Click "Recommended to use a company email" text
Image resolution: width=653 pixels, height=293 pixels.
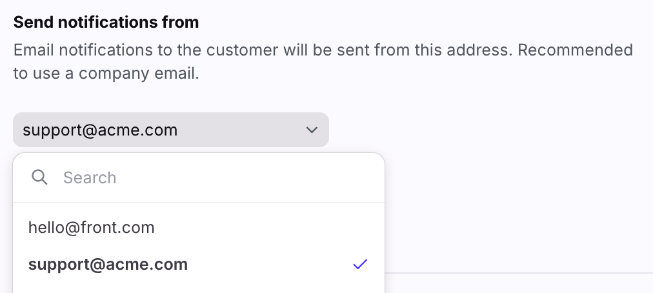click(106, 74)
